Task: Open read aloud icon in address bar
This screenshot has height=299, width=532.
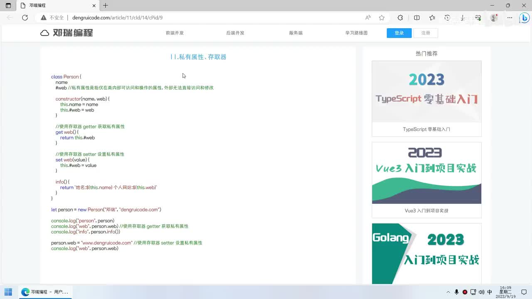Action: [x=368, y=17]
